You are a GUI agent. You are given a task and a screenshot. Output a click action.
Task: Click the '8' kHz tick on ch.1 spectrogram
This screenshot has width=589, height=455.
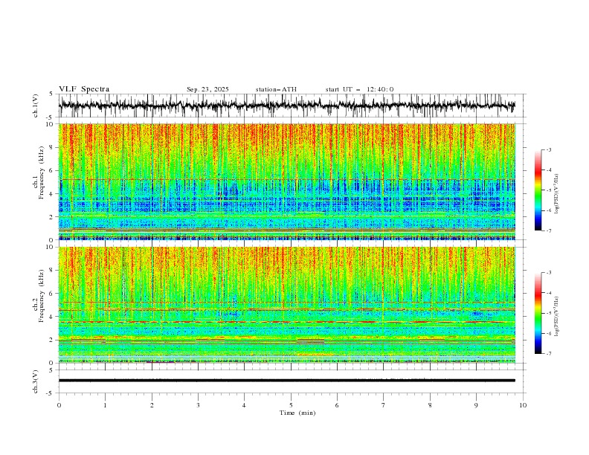point(52,147)
